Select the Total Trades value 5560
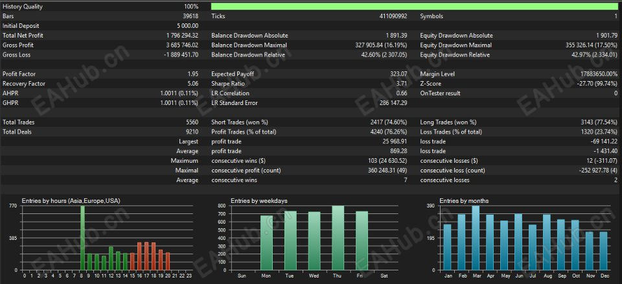Viewport: 622px width, 284px height. coord(192,123)
